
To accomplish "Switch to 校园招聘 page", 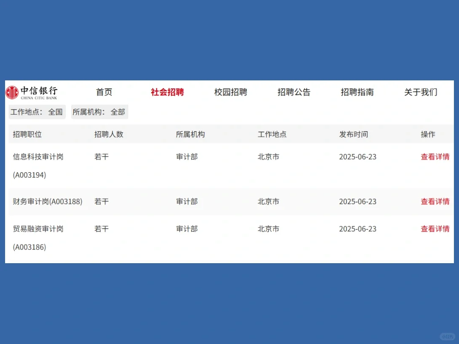I will click(231, 92).
